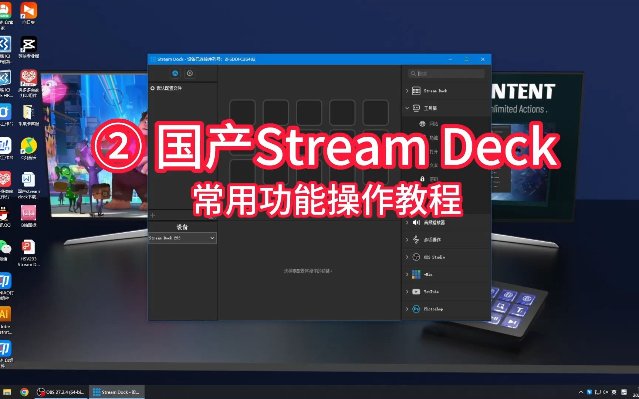Select the 网站 action label
This screenshot has height=399, width=639.
coord(434,124)
